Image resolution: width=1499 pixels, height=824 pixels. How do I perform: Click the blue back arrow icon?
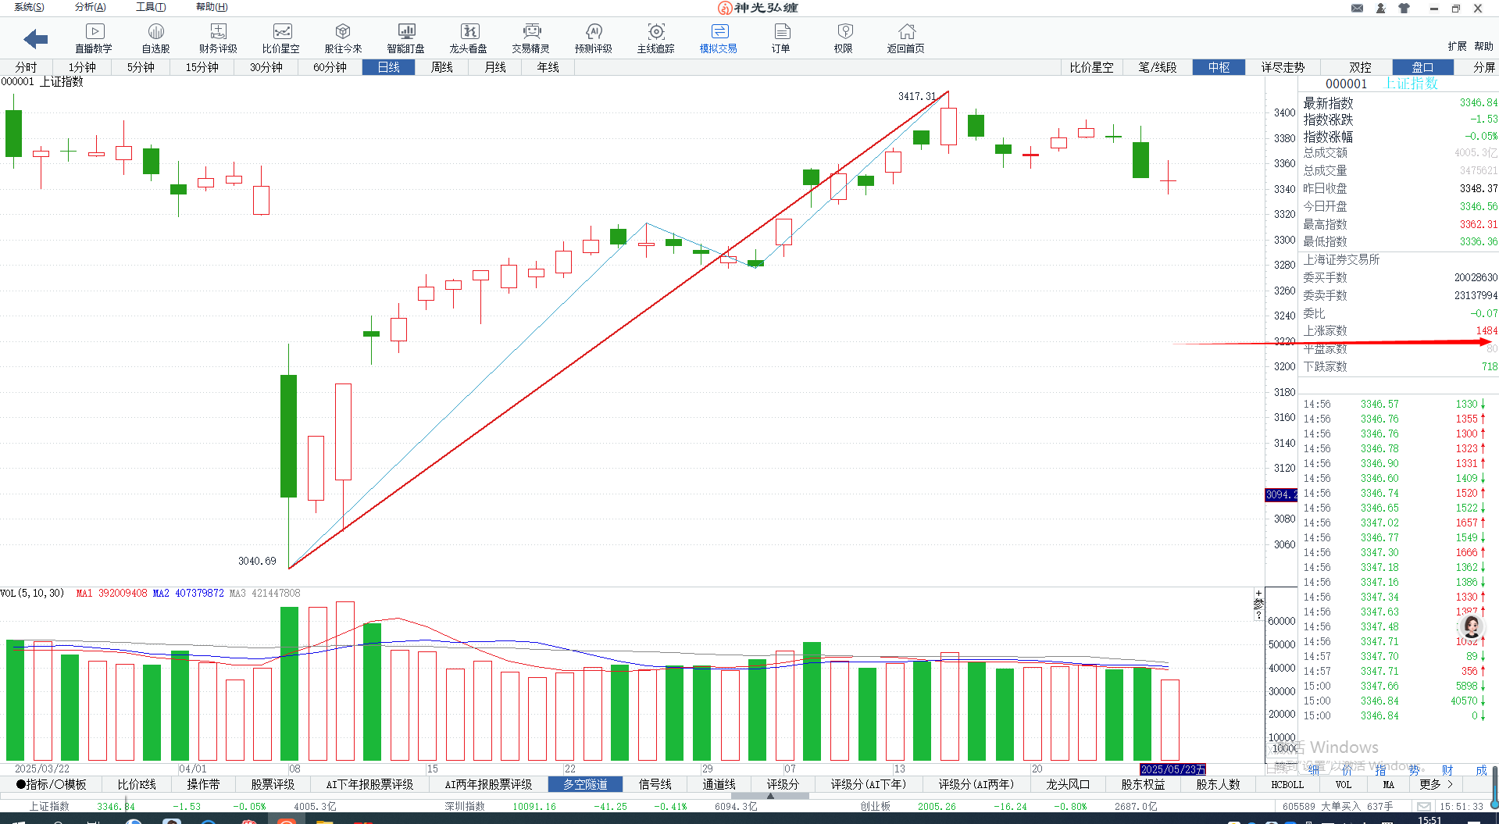tap(36, 39)
